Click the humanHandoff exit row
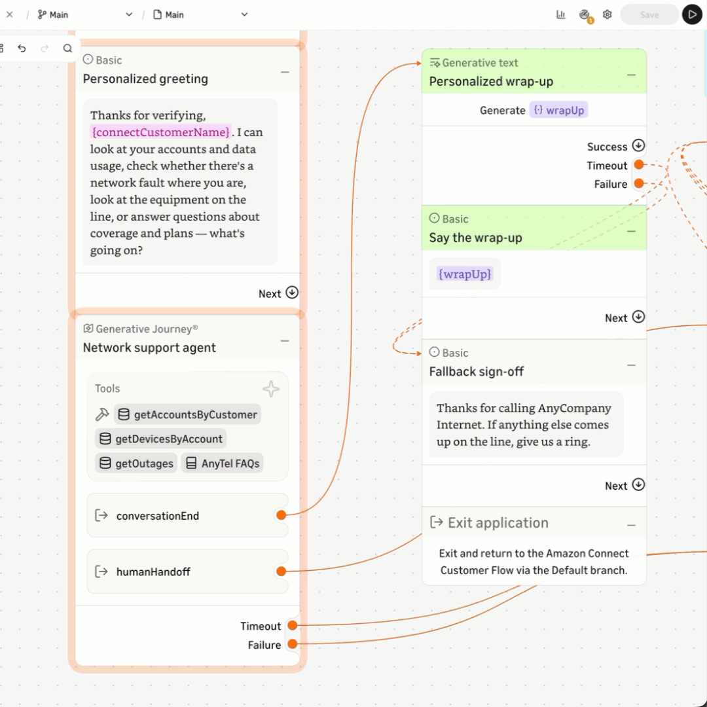This screenshot has width=707, height=707. point(188,571)
